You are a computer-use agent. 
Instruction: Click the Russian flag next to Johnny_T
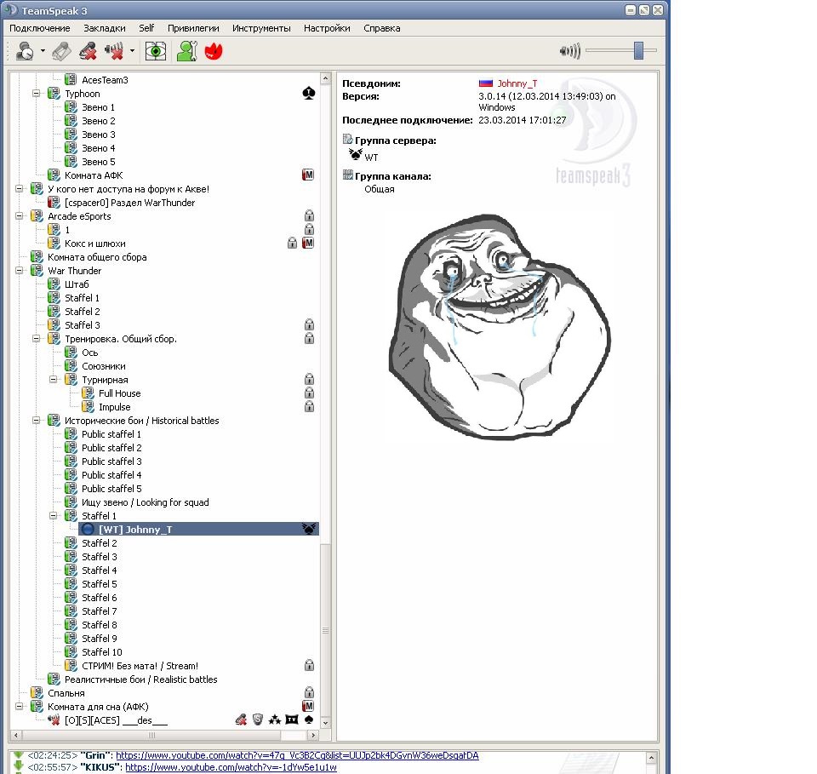tap(486, 83)
